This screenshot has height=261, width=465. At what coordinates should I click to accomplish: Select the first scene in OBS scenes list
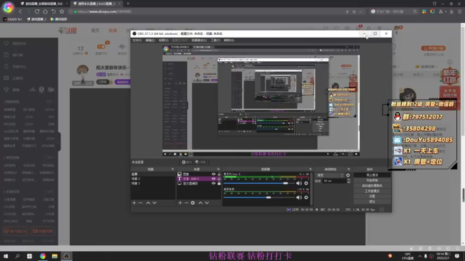point(153,174)
